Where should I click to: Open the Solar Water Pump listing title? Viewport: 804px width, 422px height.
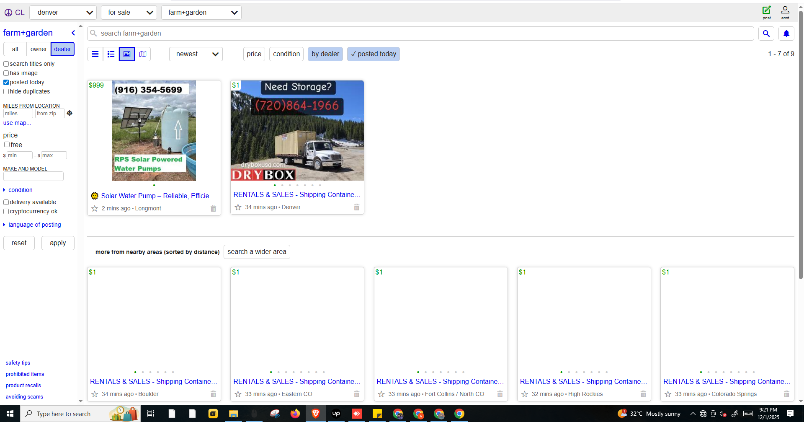(158, 196)
